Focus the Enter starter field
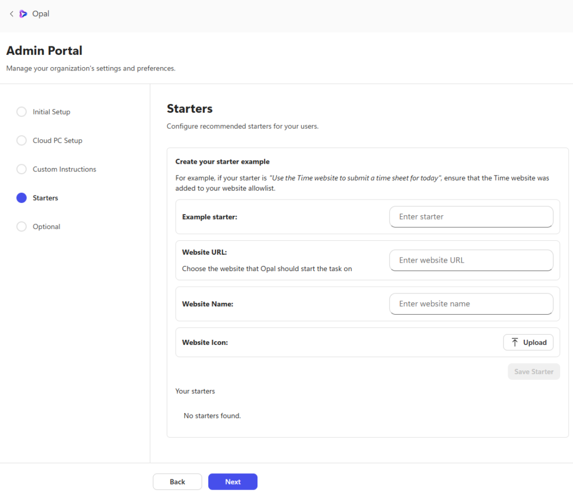 tap(471, 217)
